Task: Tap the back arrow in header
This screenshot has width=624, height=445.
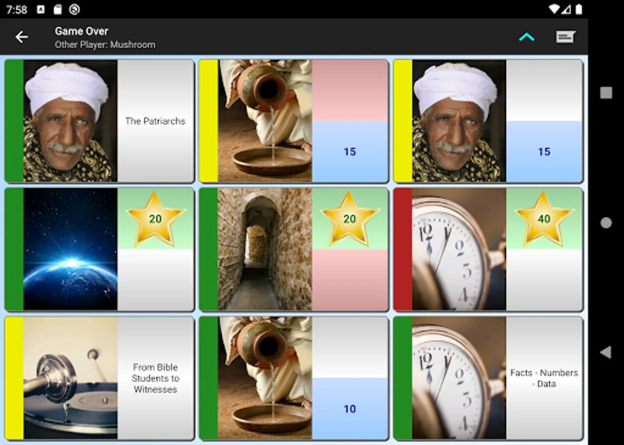Action: pyautogui.click(x=21, y=37)
